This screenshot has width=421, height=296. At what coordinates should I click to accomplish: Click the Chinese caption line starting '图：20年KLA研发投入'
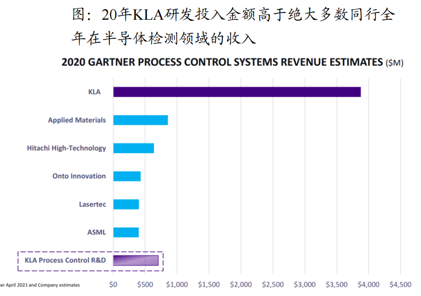[233, 14]
